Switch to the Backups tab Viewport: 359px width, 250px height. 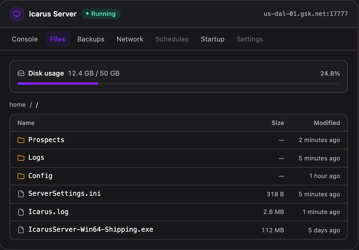[x=91, y=39]
